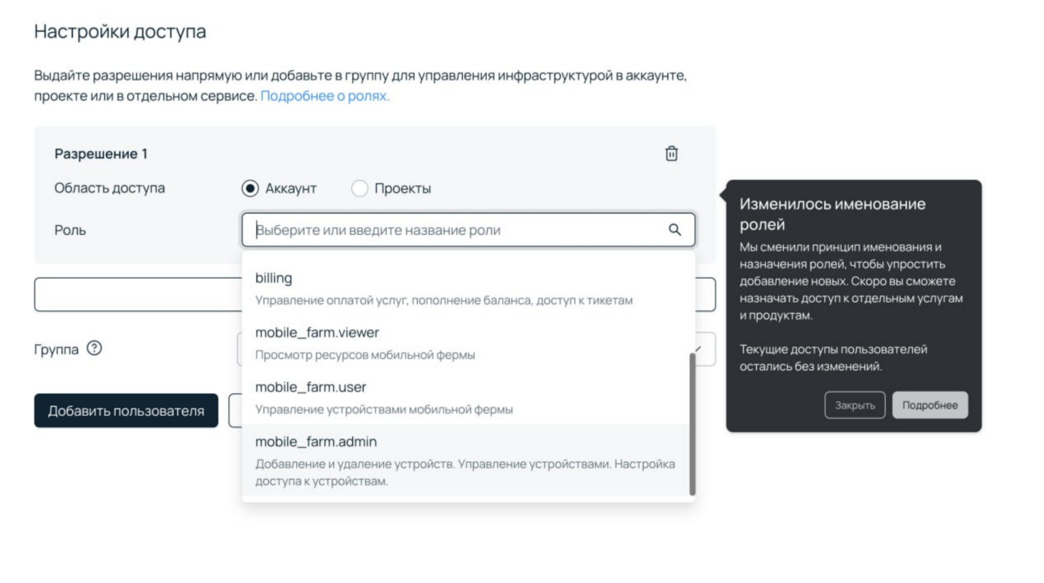Click the Роль field label

click(71, 231)
